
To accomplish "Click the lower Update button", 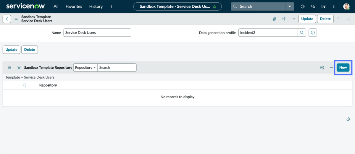I will coord(12,49).
